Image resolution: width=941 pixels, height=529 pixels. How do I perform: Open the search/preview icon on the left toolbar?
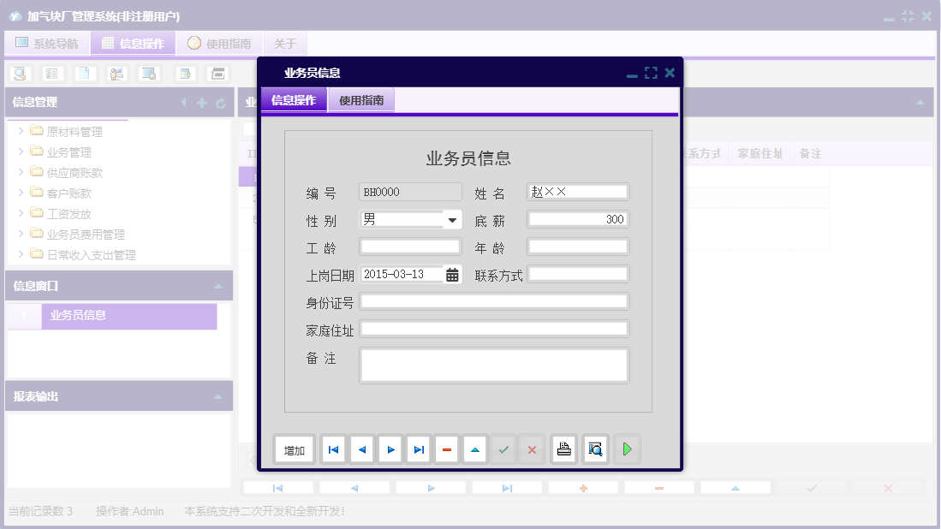point(19,74)
